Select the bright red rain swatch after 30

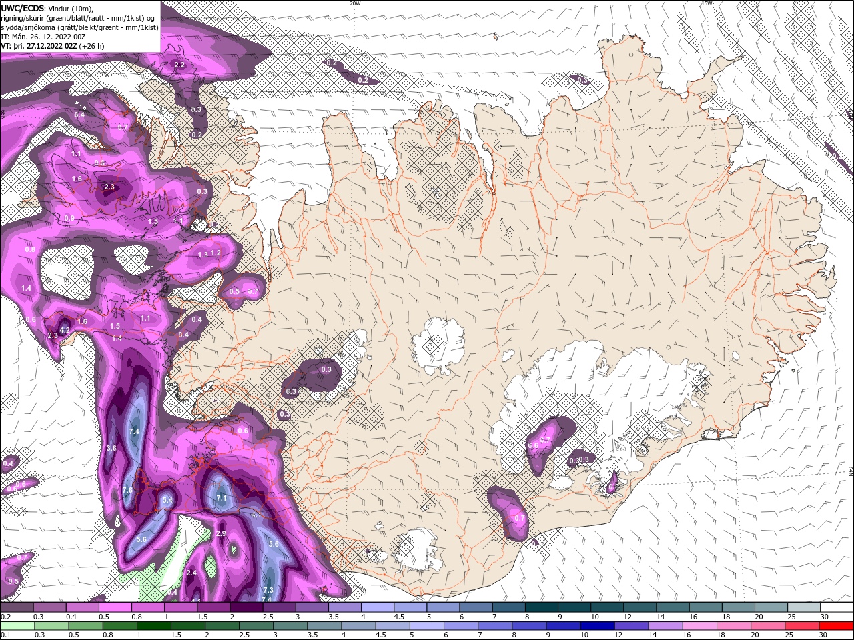(x=836, y=625)
